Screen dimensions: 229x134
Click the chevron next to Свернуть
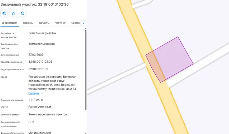[42, 93]
